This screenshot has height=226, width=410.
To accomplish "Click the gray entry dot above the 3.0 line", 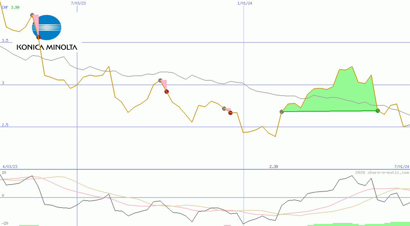I will point(161,80).
